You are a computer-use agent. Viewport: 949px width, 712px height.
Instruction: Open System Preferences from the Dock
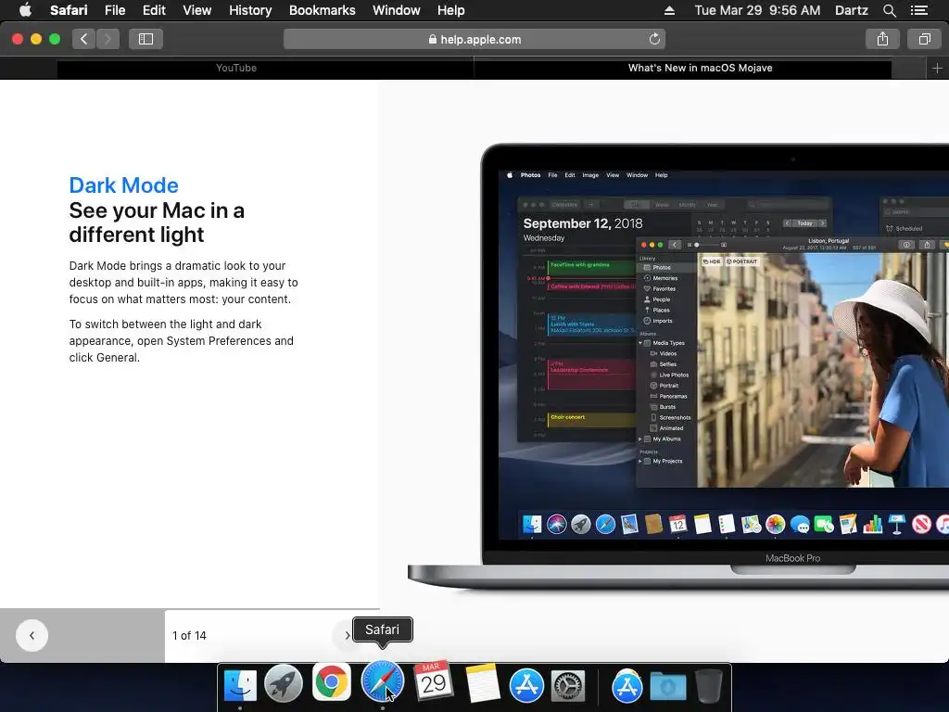click(568, 685)
